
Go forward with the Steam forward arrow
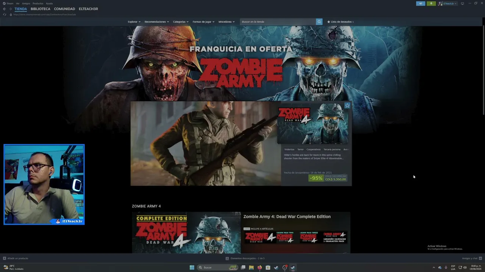[10, 9]
